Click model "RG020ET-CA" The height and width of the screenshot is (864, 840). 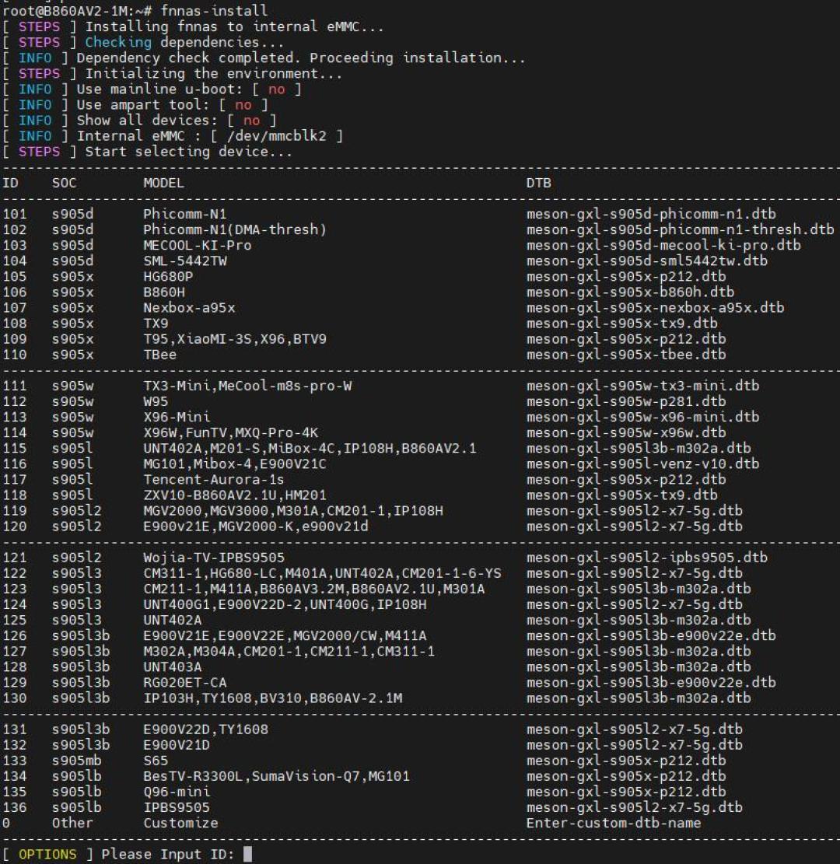pos(184,682)
